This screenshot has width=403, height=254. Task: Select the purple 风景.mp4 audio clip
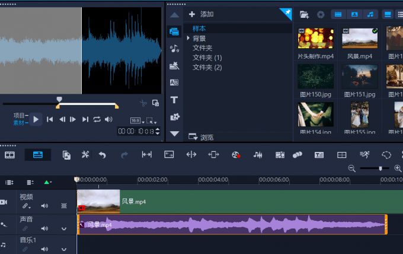[x=232, y=224]
